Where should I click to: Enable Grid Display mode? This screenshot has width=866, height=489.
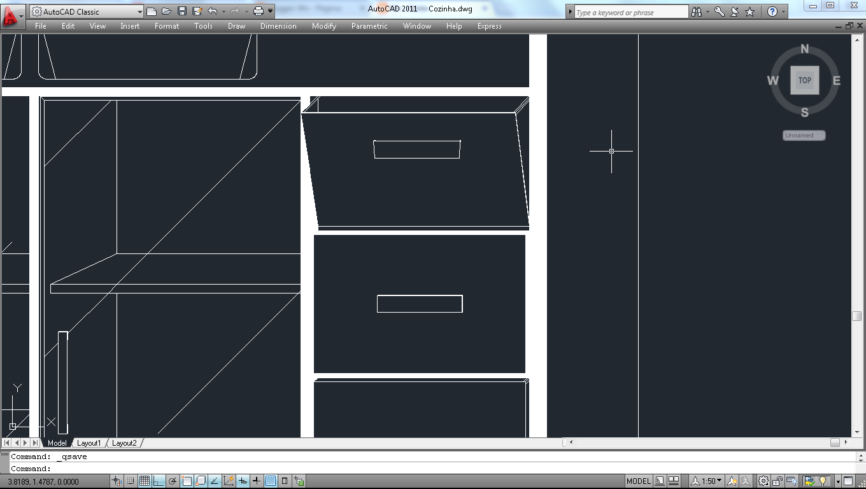145,481
